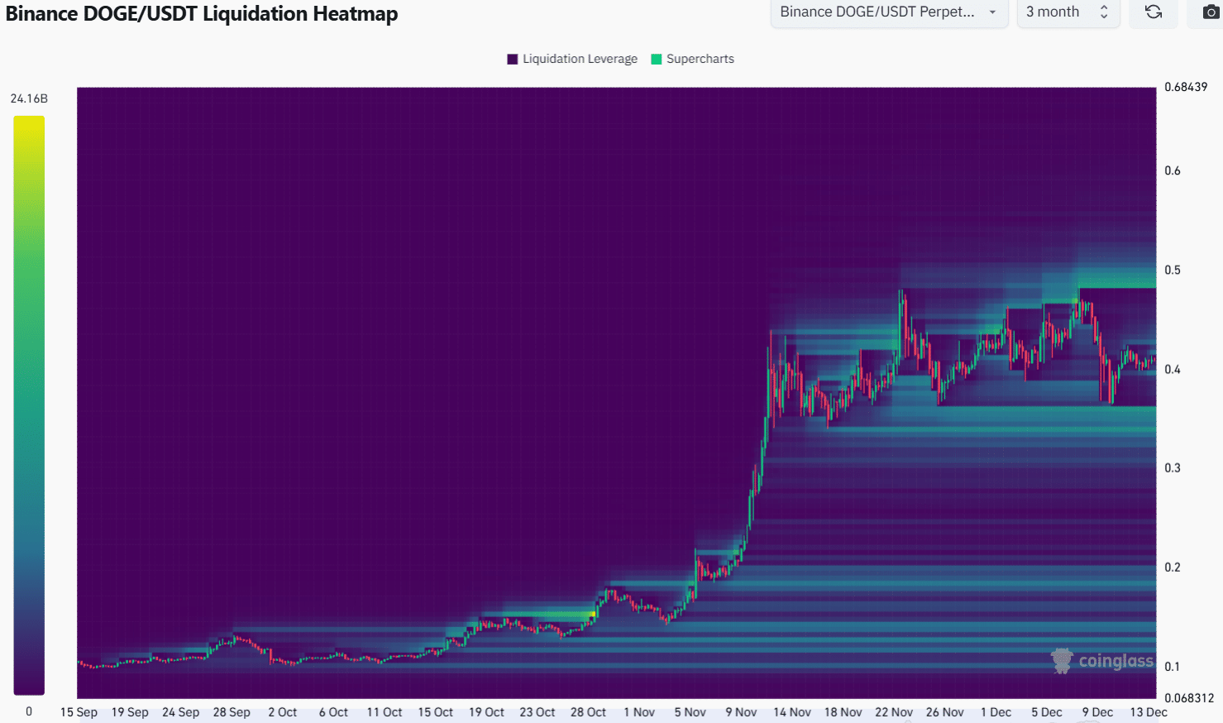This screenshot has width=1223, height=723.
Task: Click the 0.1 price axis label
Action: (x=1173, y=666)
